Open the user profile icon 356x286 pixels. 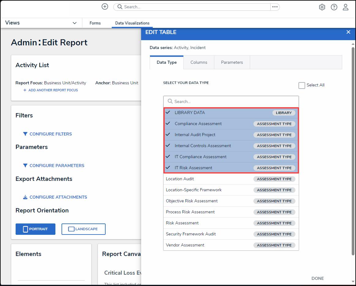pos(346,7)
